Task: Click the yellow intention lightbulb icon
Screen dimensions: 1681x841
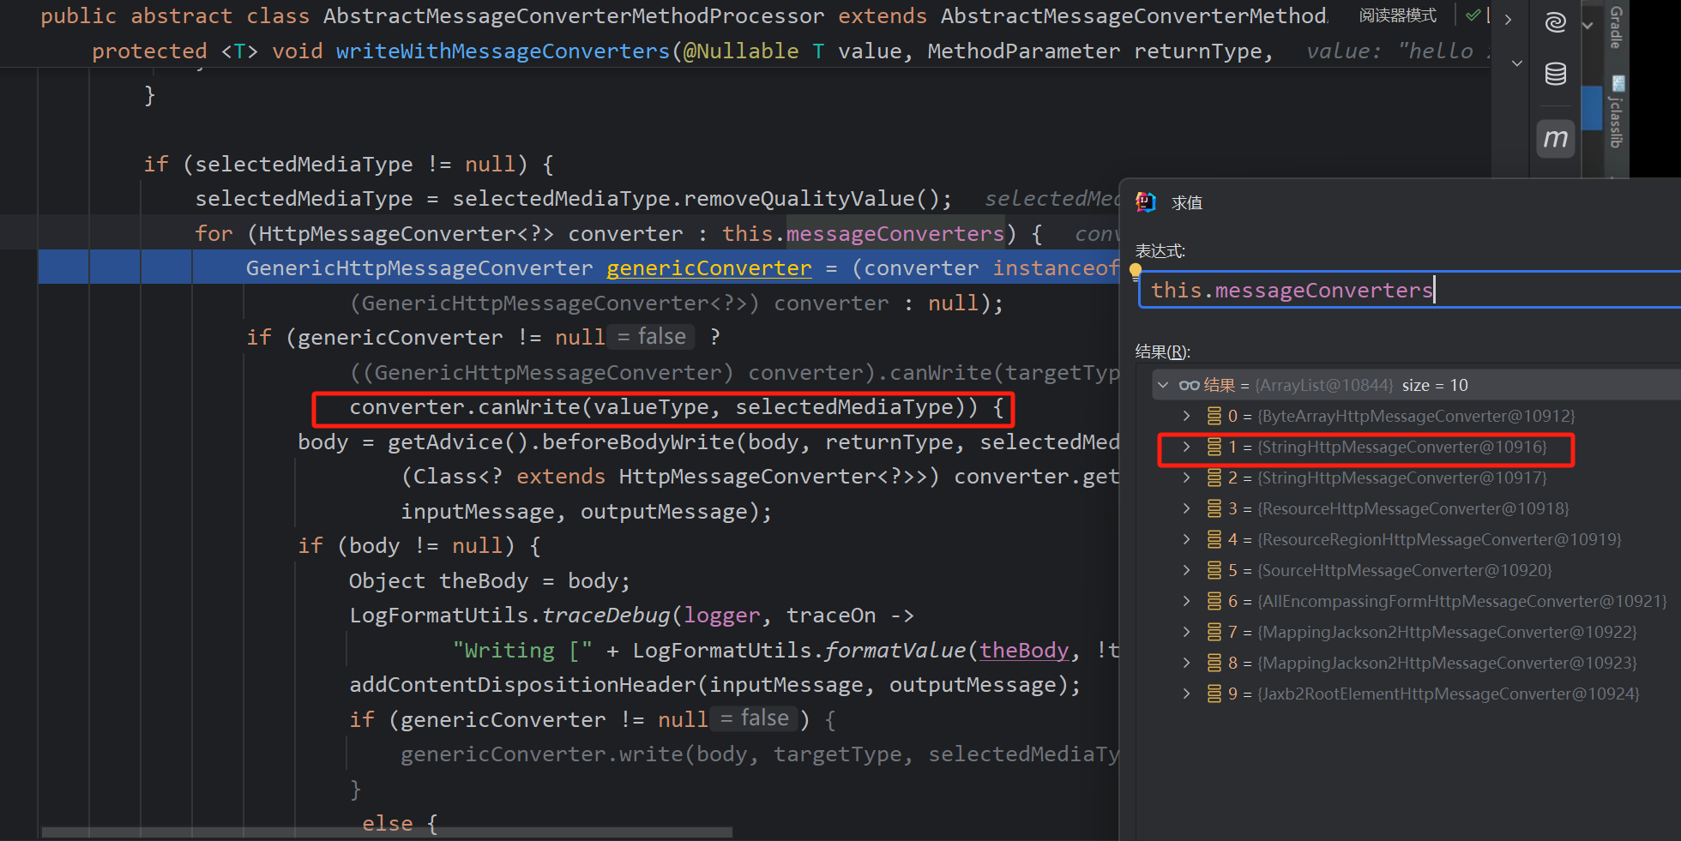Action: pyautogui.click(x=1136, y=272)
